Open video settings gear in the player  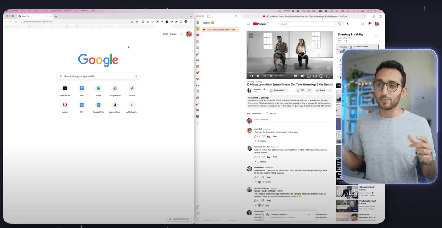pyautogui.click(x=302, y=76)
